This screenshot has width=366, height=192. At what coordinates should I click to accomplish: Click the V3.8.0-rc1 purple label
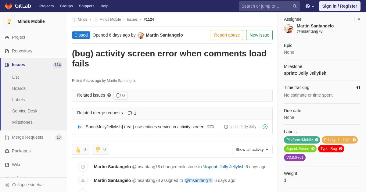pos(295,158)
